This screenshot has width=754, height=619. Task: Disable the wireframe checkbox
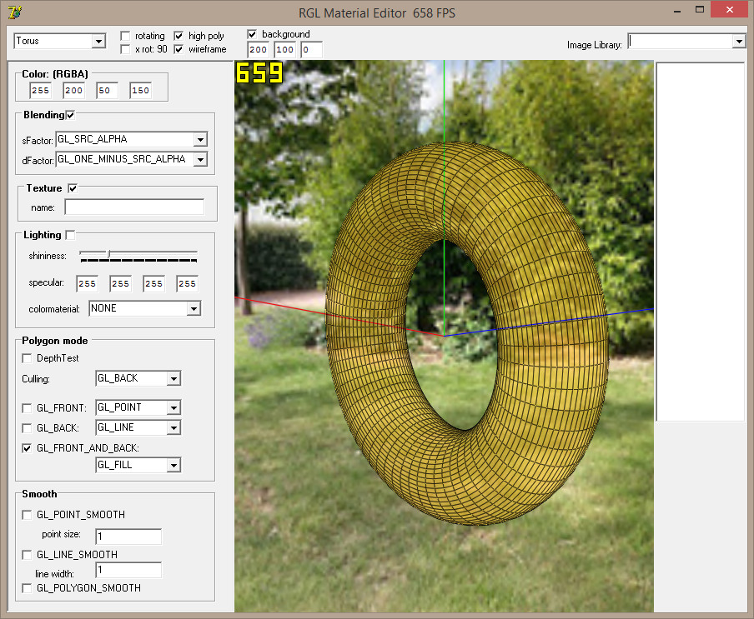pos(179,49)
